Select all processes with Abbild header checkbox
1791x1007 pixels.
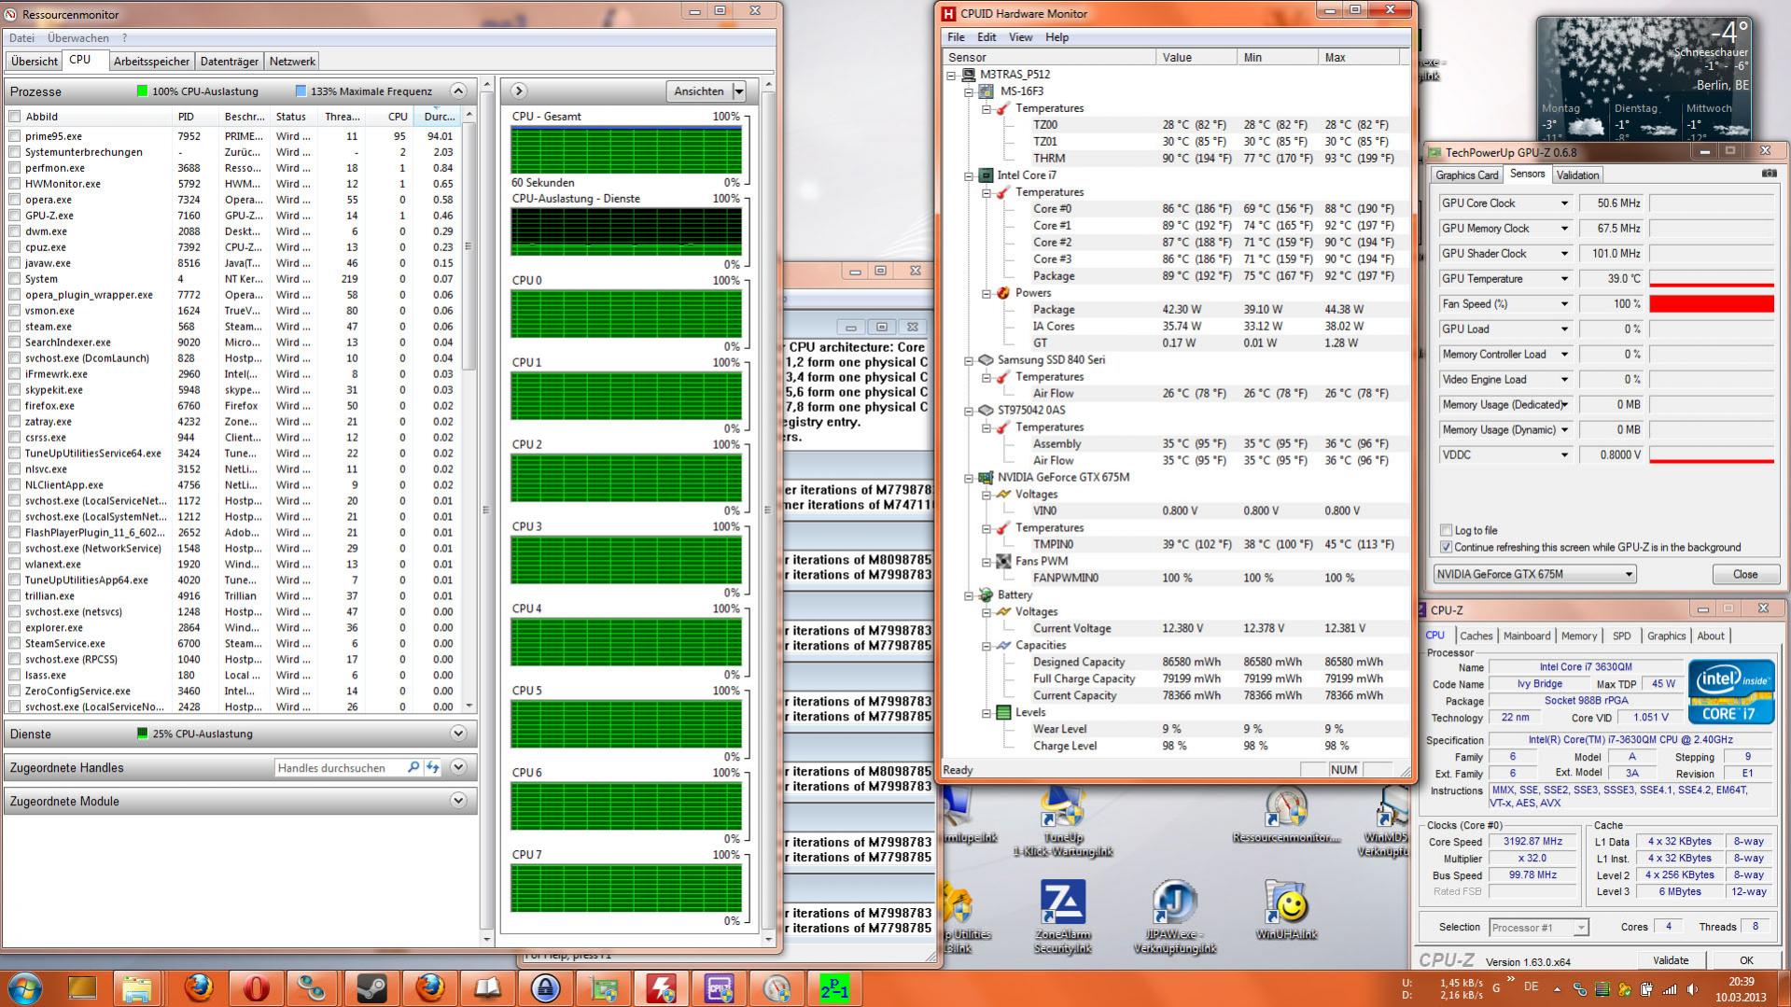coord(15,117)
